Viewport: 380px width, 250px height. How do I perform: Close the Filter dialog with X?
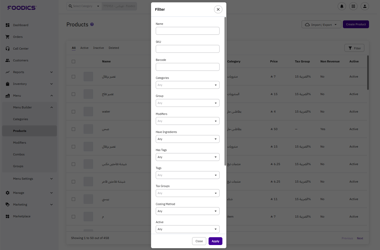coord(218,9)
